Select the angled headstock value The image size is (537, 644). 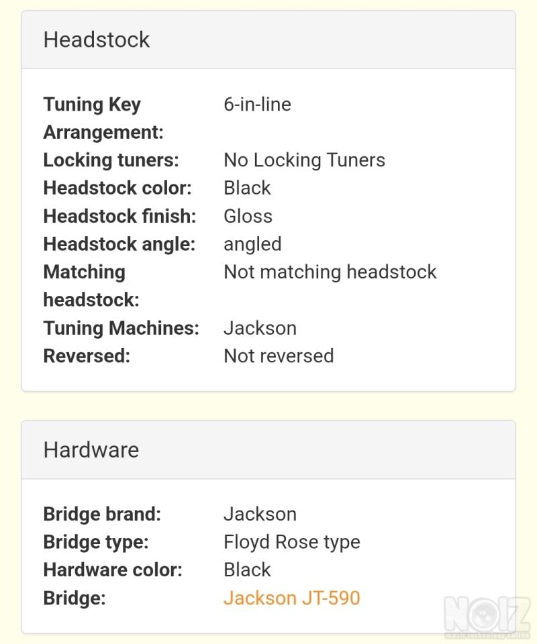tap(252, 244)
